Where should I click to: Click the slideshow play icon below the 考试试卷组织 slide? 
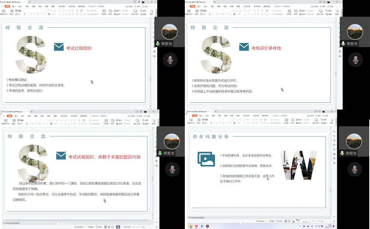click(118, 227)
